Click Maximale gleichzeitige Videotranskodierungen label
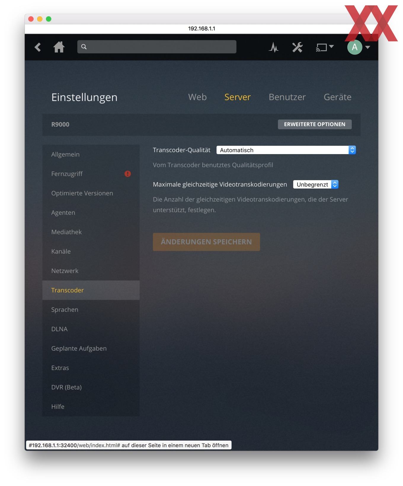The width and height of the screenshot is (403, 486). [x=220, y=185]
